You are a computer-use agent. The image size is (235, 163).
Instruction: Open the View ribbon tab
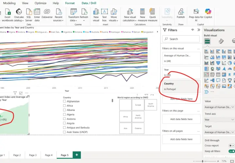click(x=25, y=3)
